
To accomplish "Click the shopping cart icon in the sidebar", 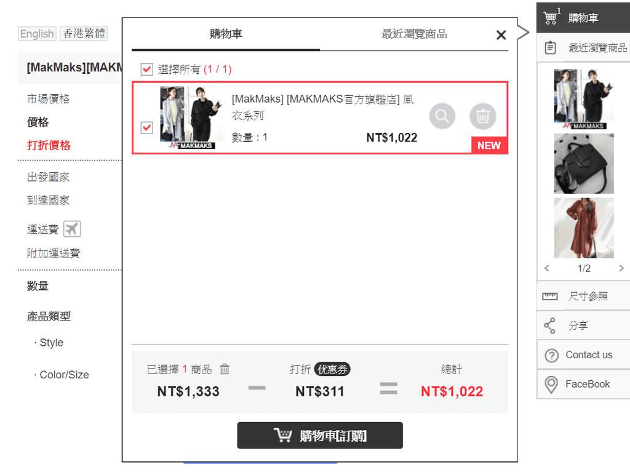I will [x=550, y=18].
